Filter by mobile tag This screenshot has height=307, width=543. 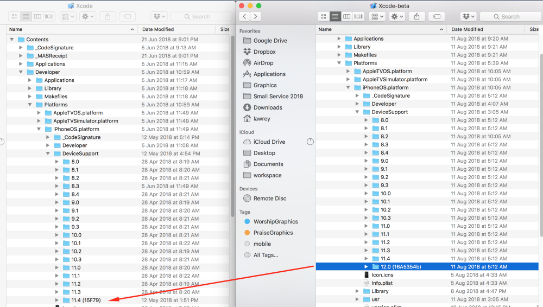(x=257, y=244)
